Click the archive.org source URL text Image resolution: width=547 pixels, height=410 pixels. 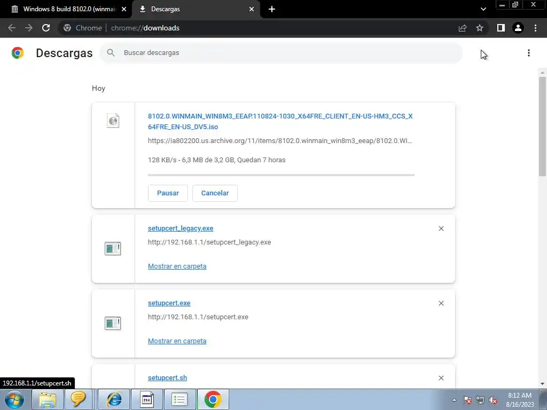[x=280, y=141]
